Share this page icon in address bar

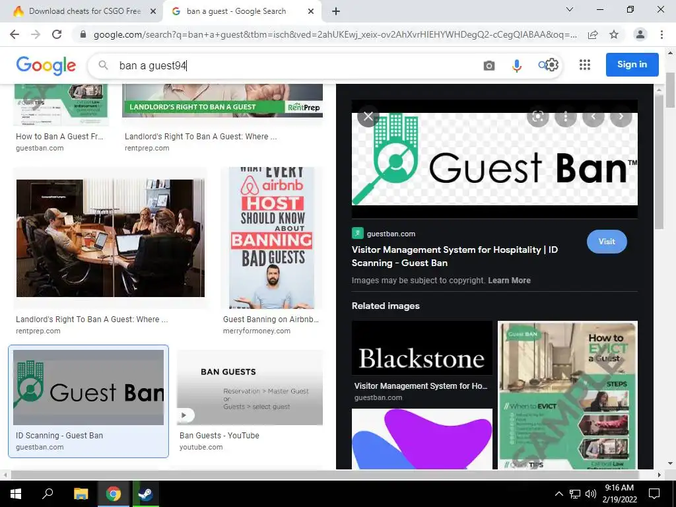pyautogui.click(x=593, y=34)
